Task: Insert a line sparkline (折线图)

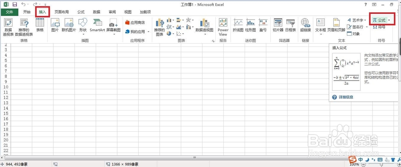Action: point(238,25)
